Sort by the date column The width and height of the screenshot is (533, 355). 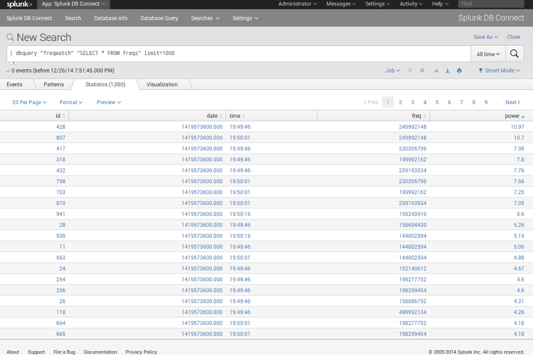click(214, 116)
